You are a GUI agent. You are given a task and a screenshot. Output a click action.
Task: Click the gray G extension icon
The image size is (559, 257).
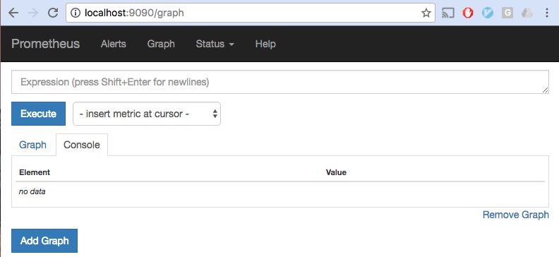[507, 13]
